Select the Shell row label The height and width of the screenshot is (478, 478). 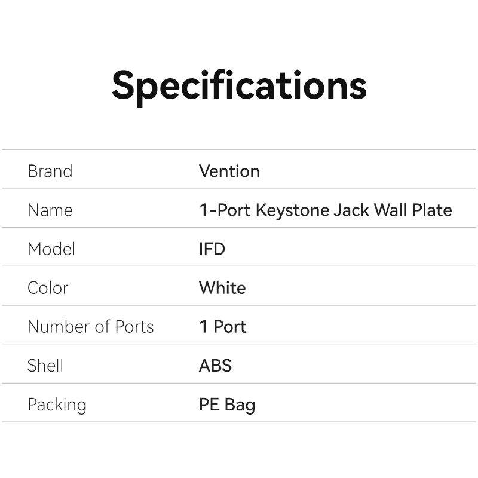coord(45,366)
